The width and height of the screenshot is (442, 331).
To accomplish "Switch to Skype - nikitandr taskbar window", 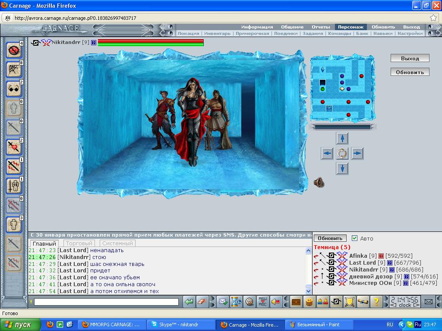I will [x=181, y=325].
